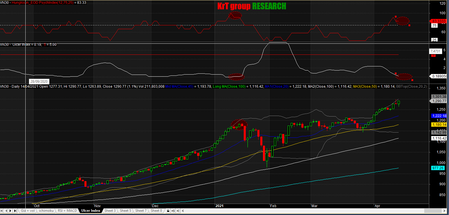Click the 28/09/2020 date label
Image resolution: width=449 pixels, height=215 pixels.
tap(39, 81)
